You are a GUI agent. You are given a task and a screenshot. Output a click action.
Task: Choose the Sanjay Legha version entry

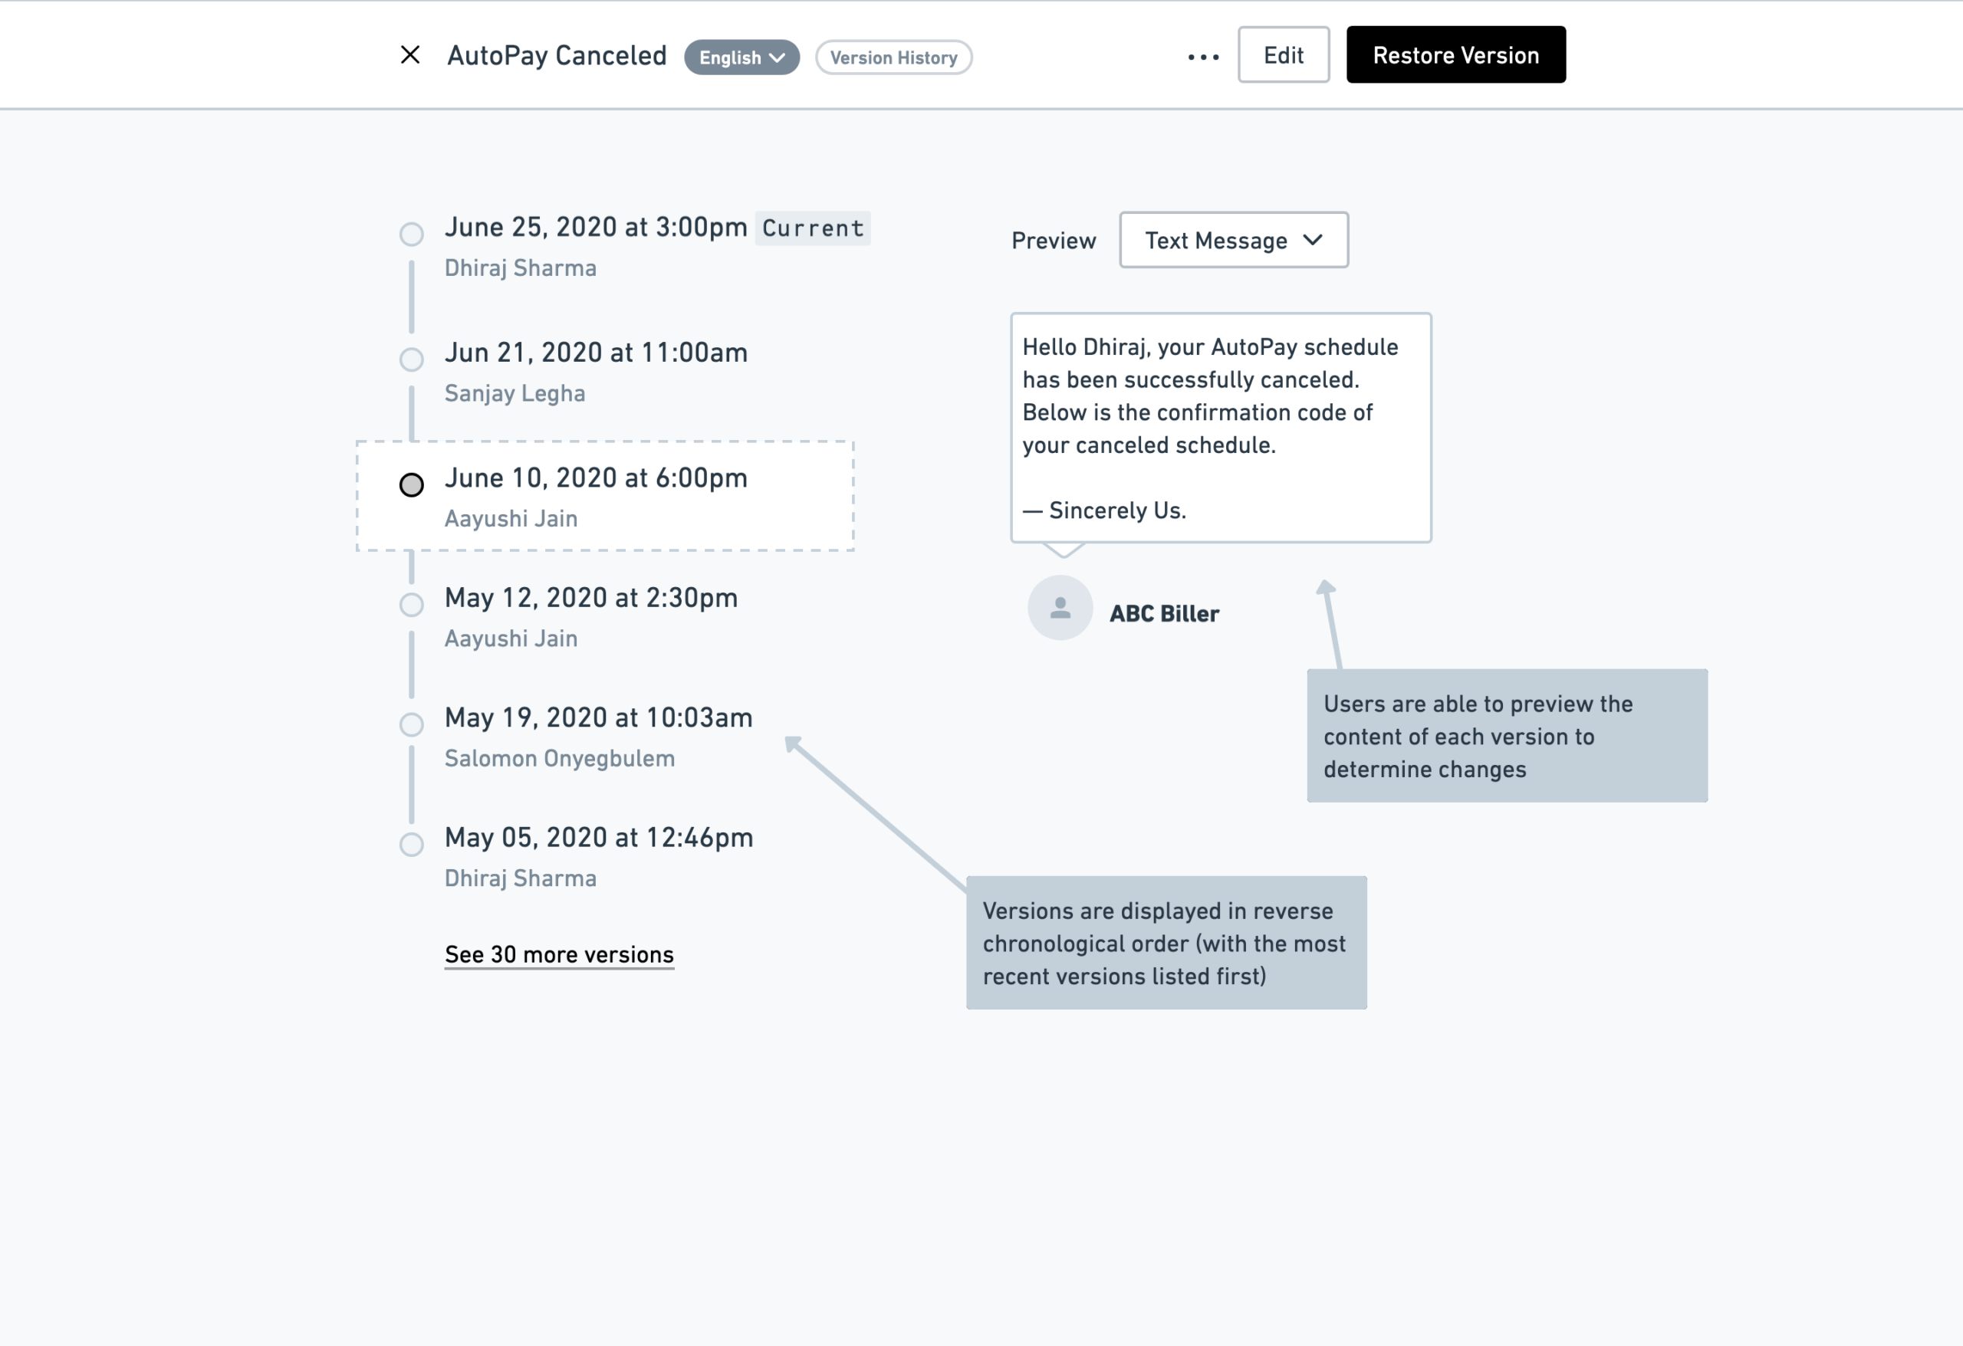pyautogui.click(x=596, y=373)
